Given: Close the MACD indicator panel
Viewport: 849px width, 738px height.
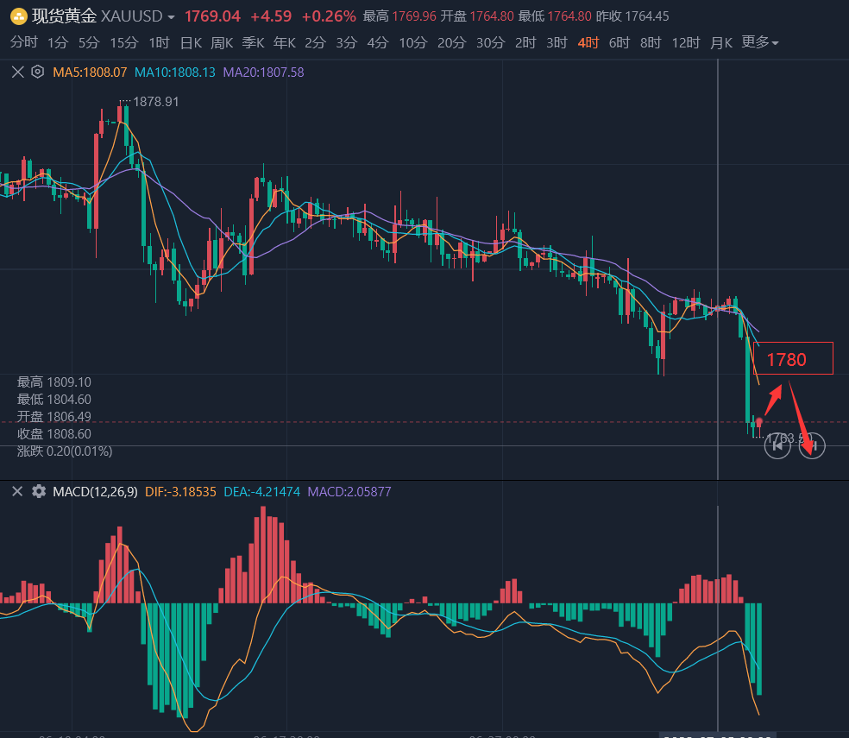Looking at the screenshot, I should pyautogui.click(x=17, y=491).
